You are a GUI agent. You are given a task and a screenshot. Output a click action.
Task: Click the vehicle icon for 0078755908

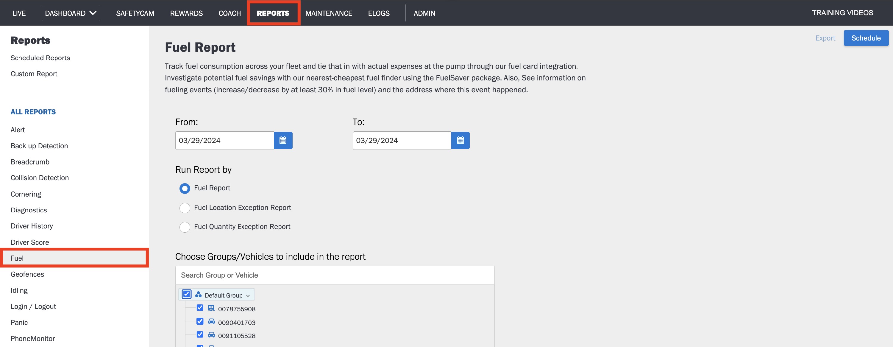coord(211,308)
